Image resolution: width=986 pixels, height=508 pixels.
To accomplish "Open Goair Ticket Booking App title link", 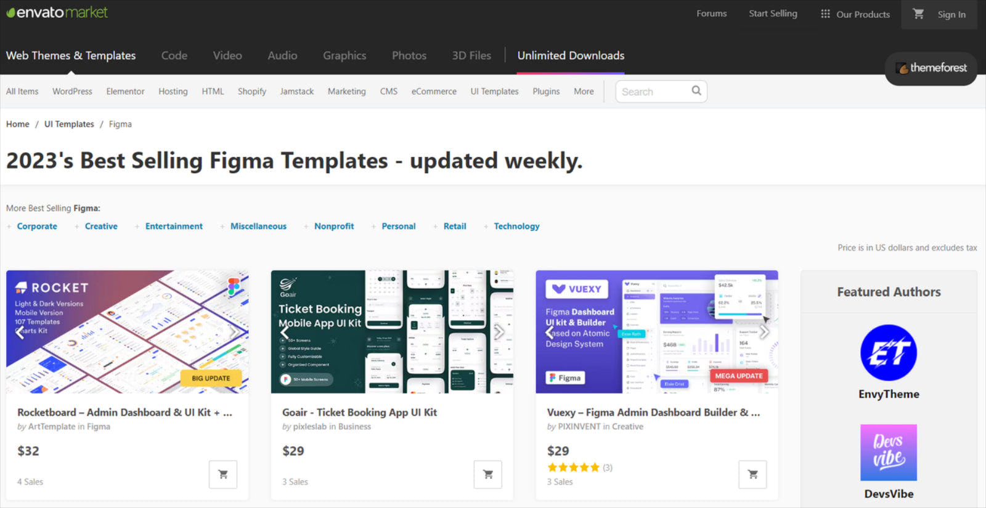I will pyautogui.click(x=359, y=413).
